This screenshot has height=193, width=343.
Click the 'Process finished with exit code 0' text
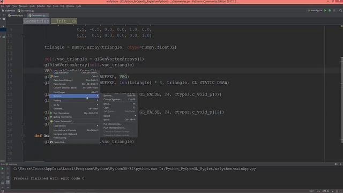pos(49,179)
